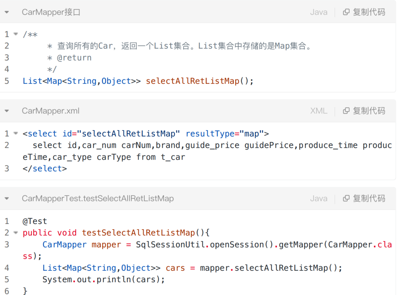Click the CarMapperTest.testSelectAllRetListMap block title

pos(98,199)
